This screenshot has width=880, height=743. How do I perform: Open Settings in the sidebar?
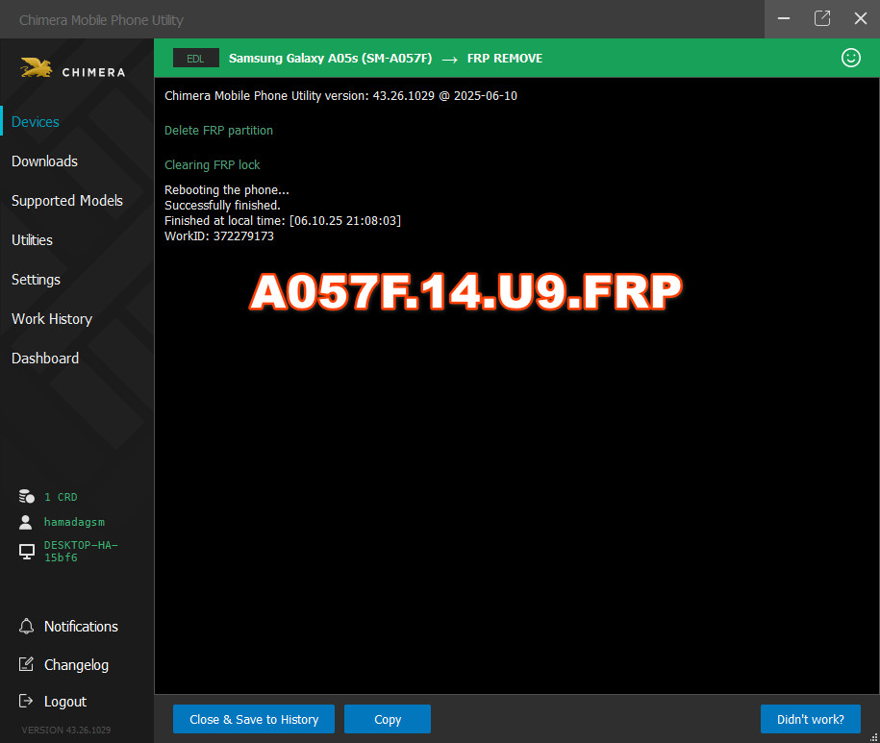click(36, 280)
